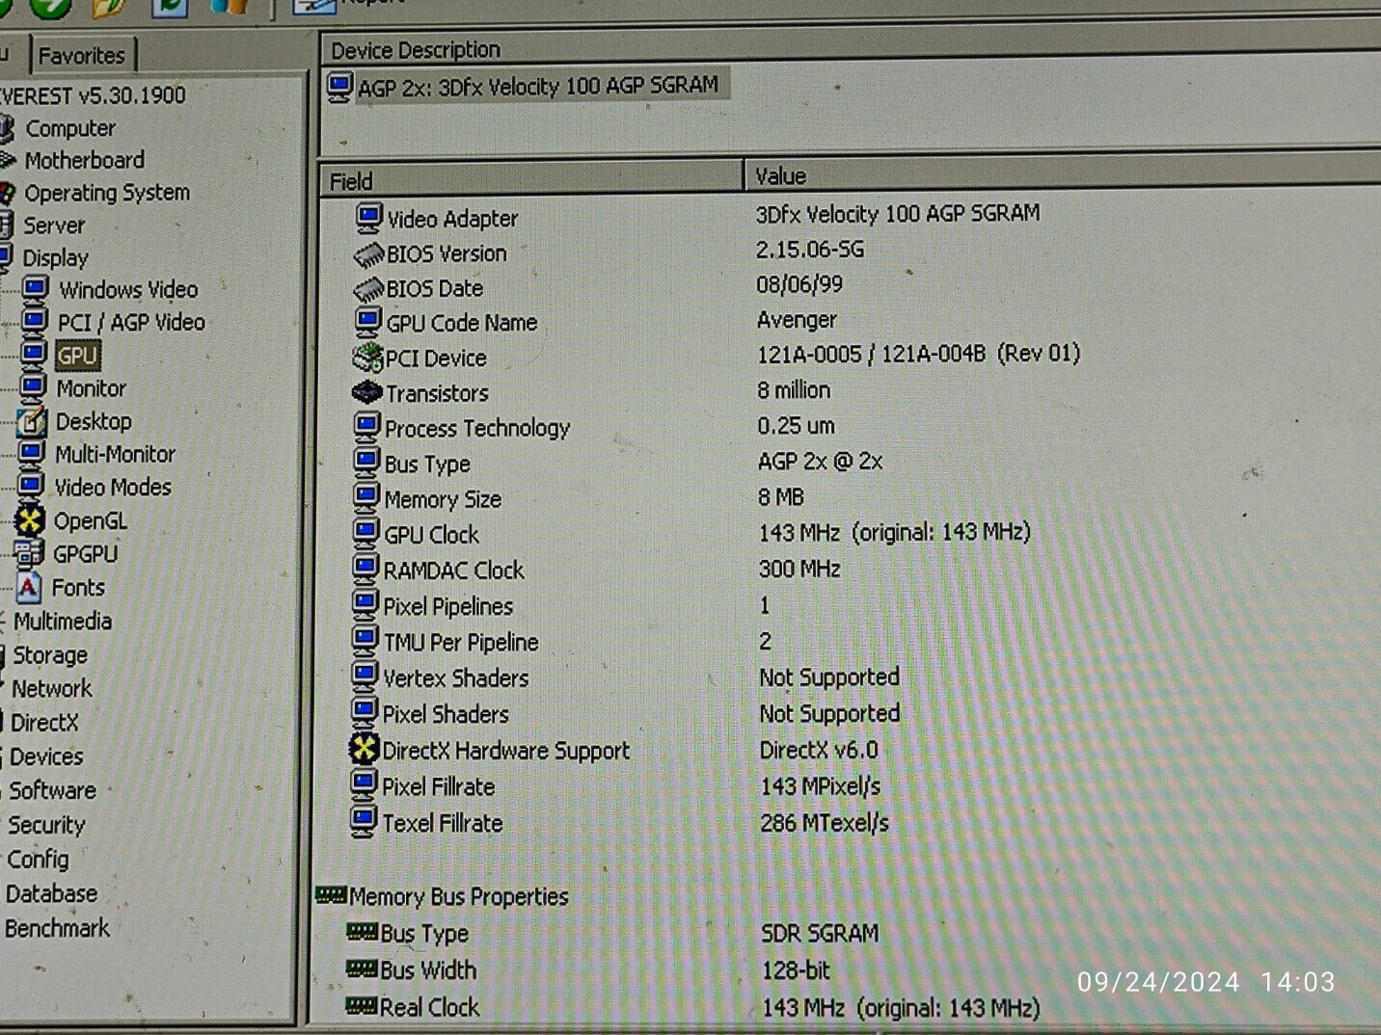This screenshot has width=1381, height=1035.
Task: Click the Fonts letter A icon
Action: click(29, 587)
